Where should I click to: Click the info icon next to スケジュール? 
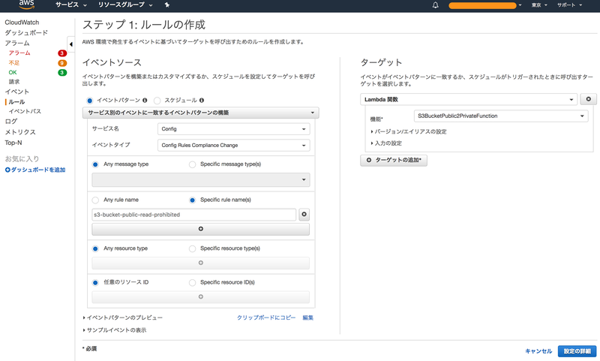[201, 101]
